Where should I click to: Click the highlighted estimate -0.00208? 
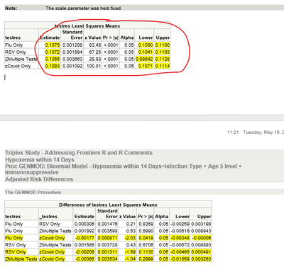point(84,251)
